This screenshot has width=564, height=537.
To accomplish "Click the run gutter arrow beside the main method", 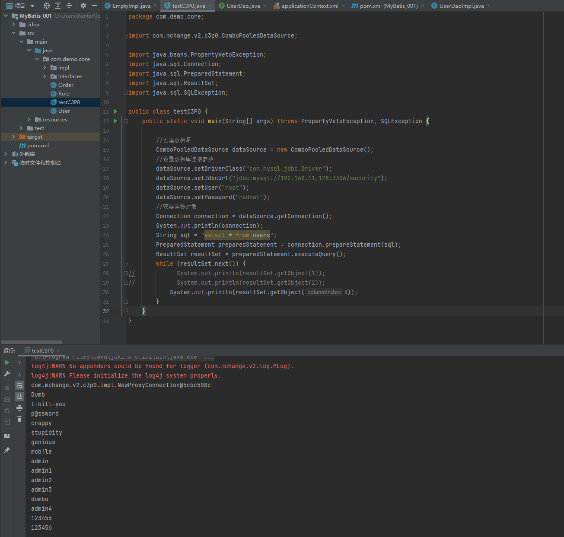I will pos(115,121).
